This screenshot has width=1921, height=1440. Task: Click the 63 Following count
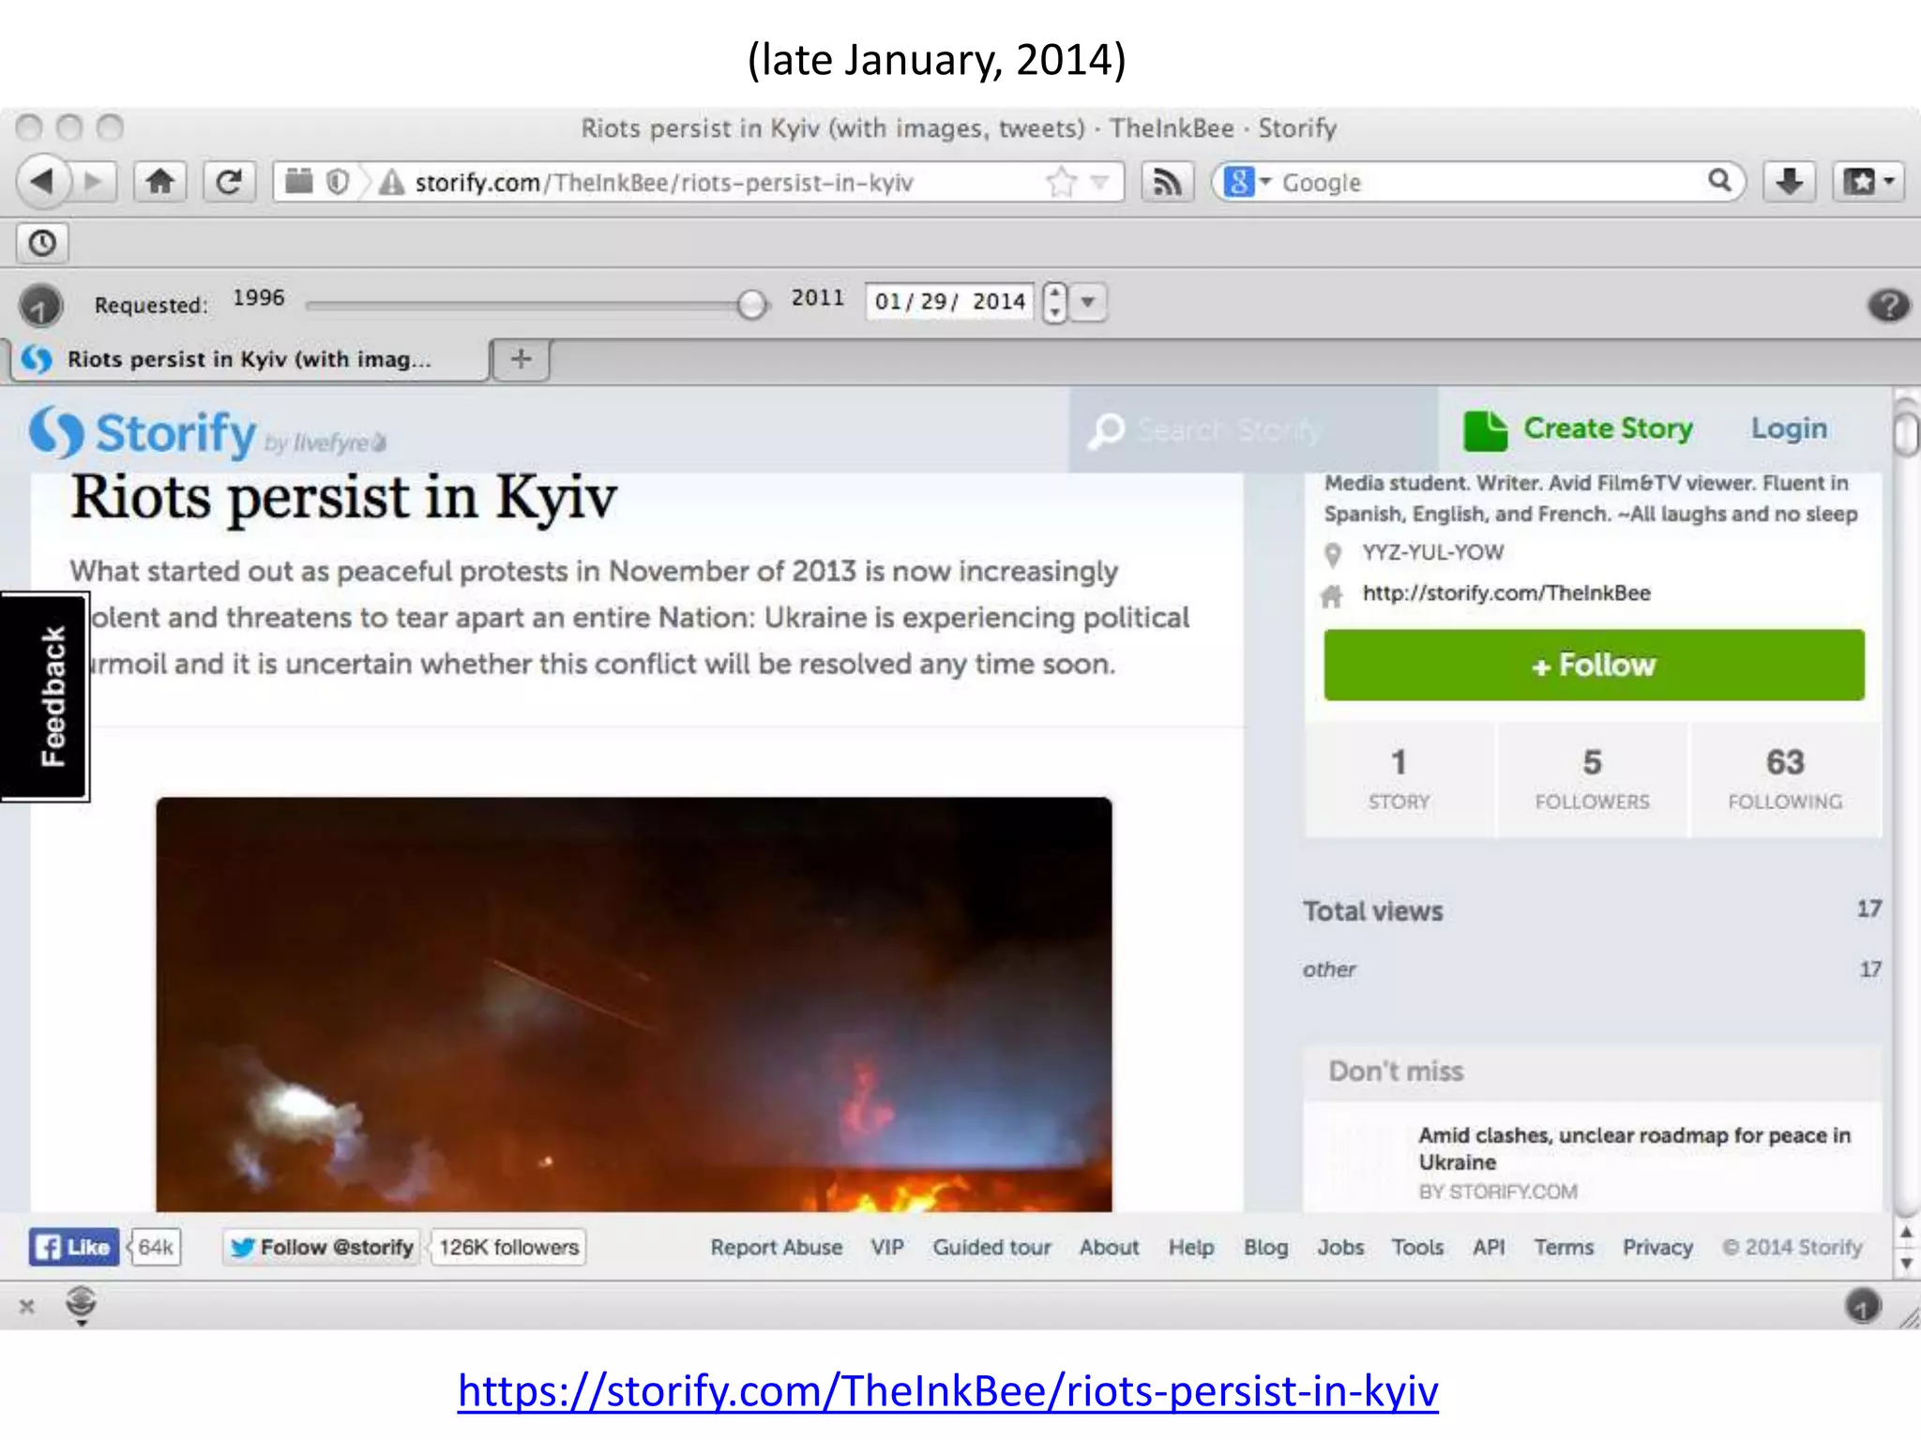tap(1785, 779)
